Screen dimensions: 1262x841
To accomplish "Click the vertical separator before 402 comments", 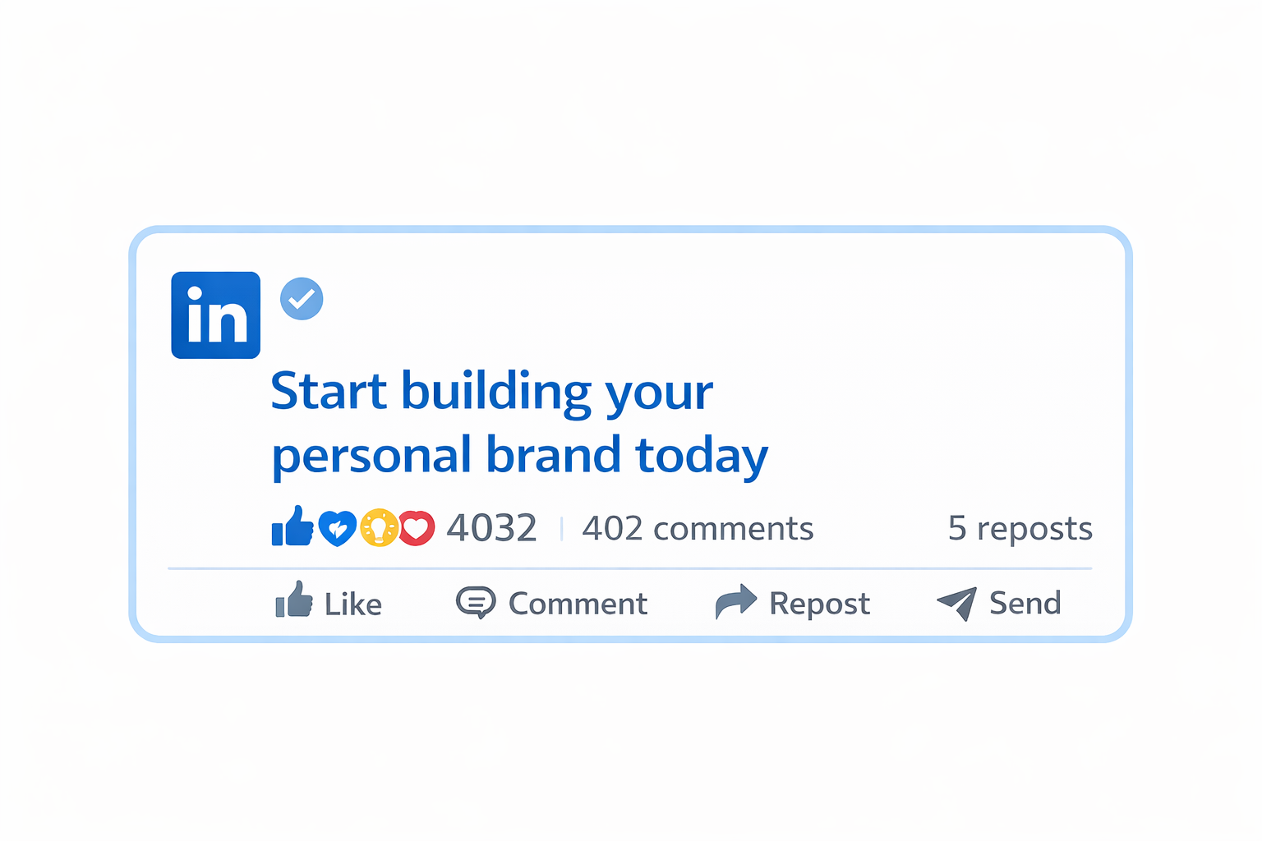I will [561, 528].
